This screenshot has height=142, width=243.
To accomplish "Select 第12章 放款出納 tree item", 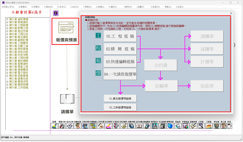I will [x=19, y=52].
